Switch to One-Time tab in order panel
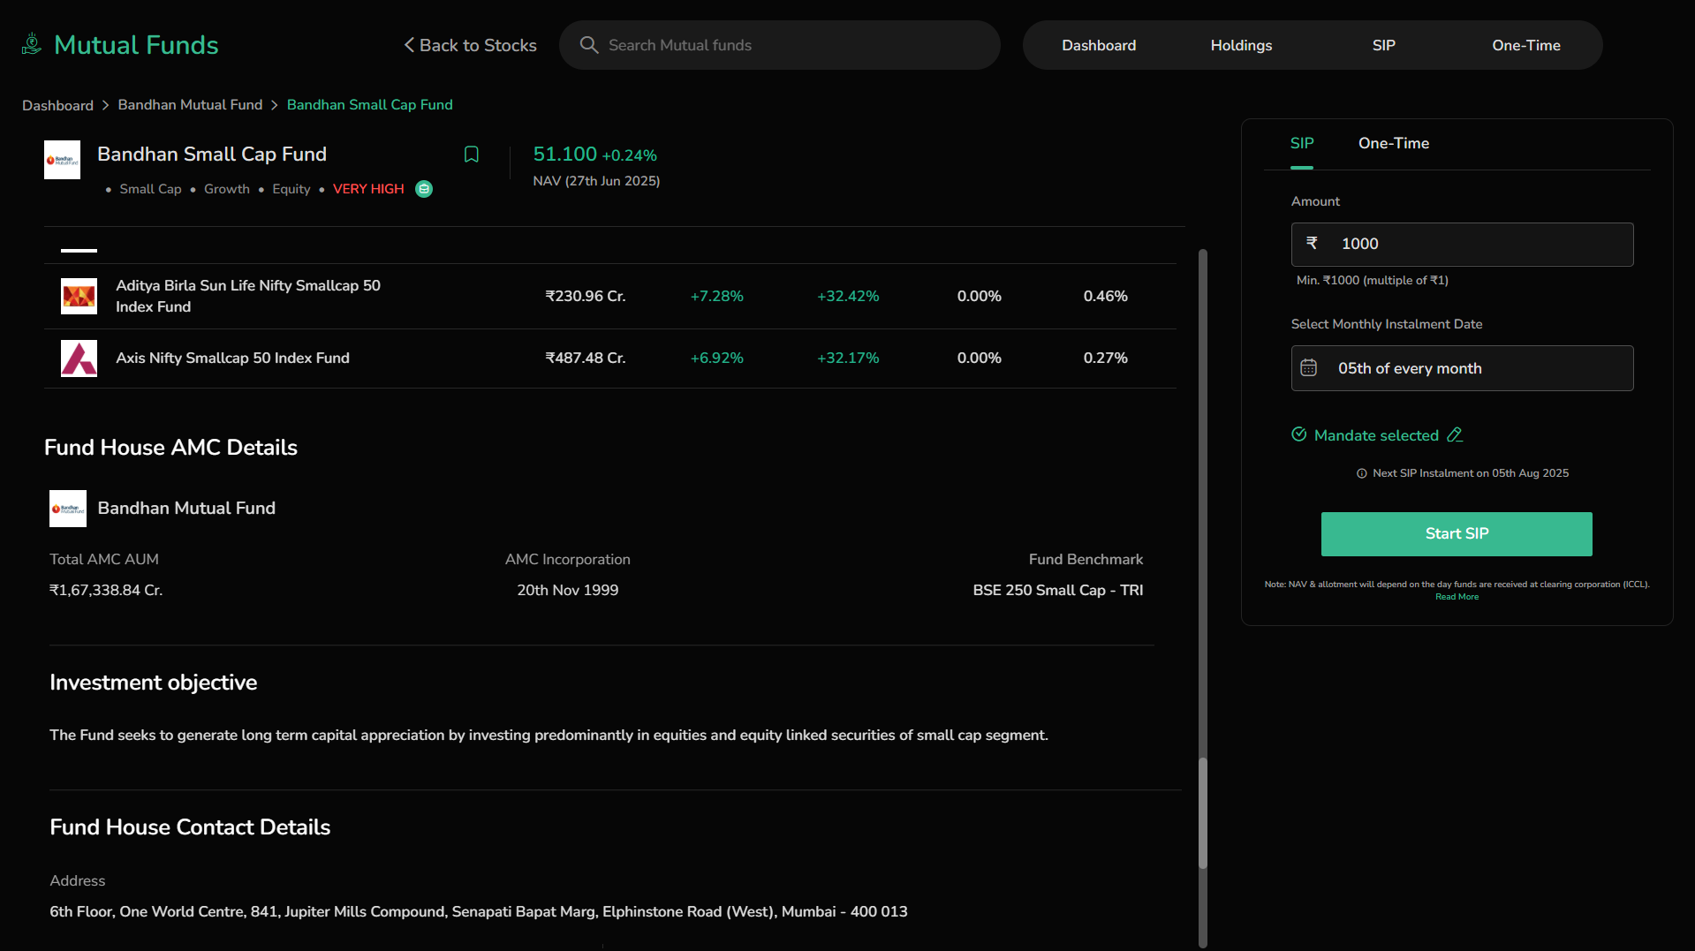Viewport: 1695px width, 951px height. [x=1394, y=143]
